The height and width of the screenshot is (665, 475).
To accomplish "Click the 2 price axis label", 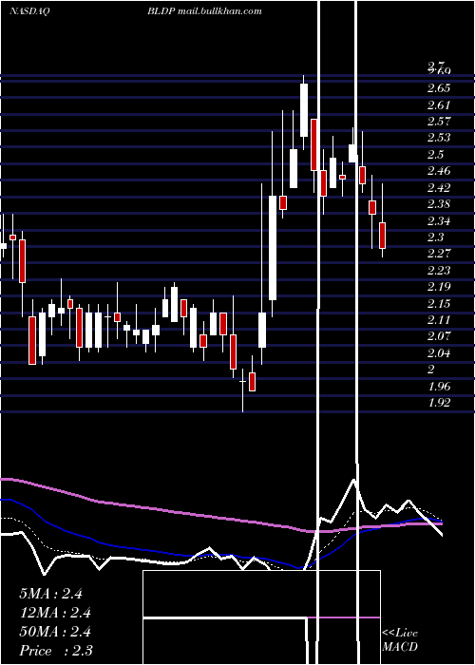I will (x=431, y=370).
